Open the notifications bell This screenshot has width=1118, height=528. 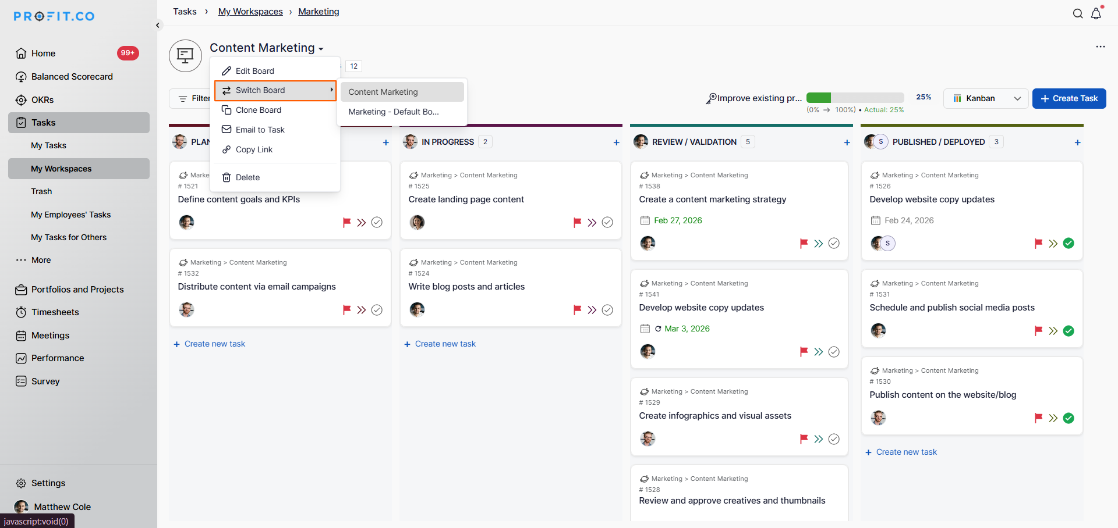tap(1096, 13)
